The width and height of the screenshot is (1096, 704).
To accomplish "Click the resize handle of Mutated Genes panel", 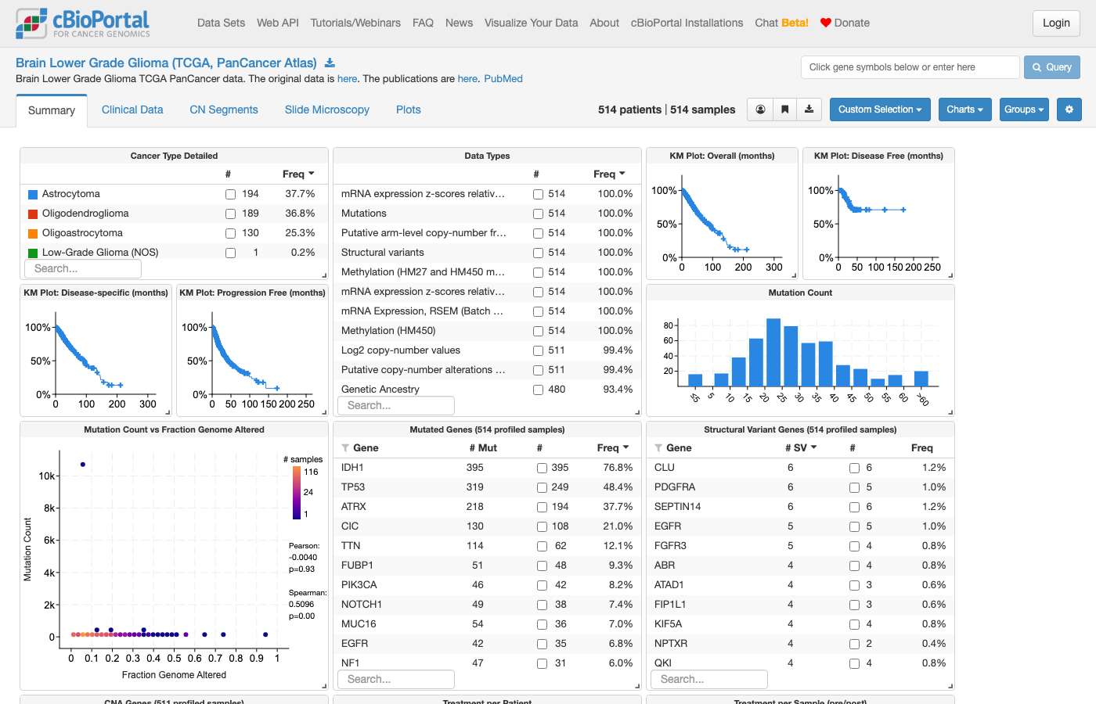I will 637,686.
